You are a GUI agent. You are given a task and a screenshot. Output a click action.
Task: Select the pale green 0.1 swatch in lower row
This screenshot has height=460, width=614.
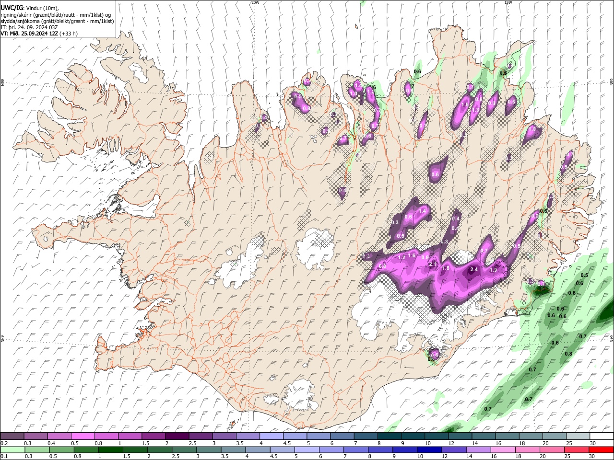click(x=12, y=449)
